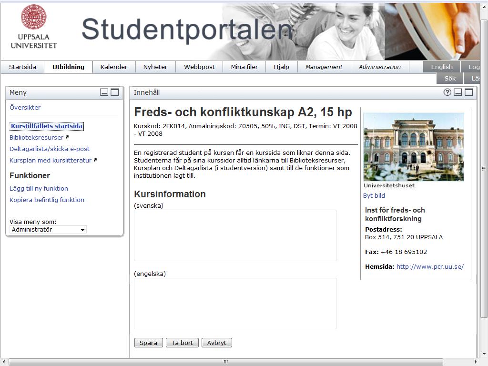Maximize the Meny panel
Viewport: 488px width, 366px height.
[x=115, y=92]
